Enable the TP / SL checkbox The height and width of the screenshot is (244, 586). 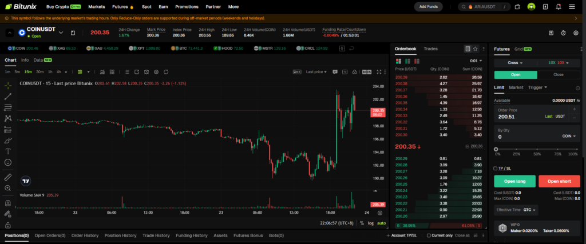click(496, 168)
